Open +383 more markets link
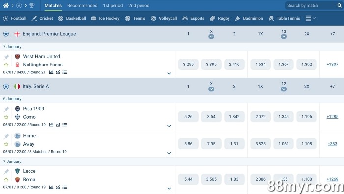This screenshot has height=194, width=344. [x=332, y=144]
